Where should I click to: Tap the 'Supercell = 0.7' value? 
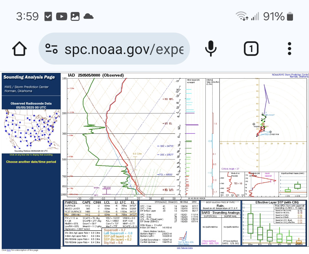(x=114, y=230)
